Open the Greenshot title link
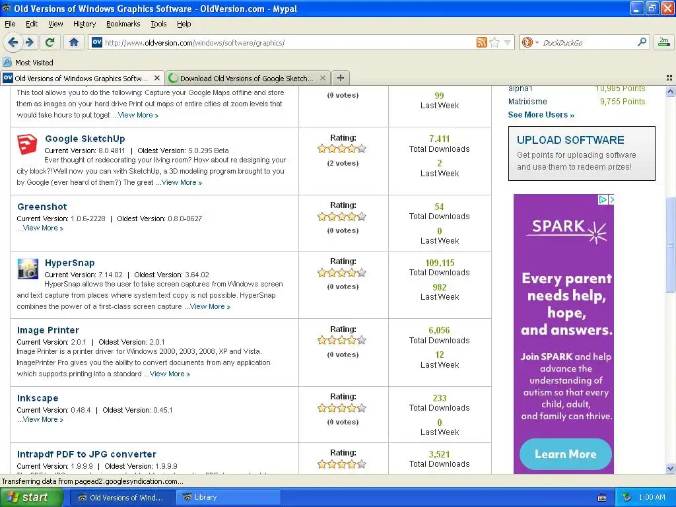The width and height of the screenshot is (676, 507). coord(42,207)
